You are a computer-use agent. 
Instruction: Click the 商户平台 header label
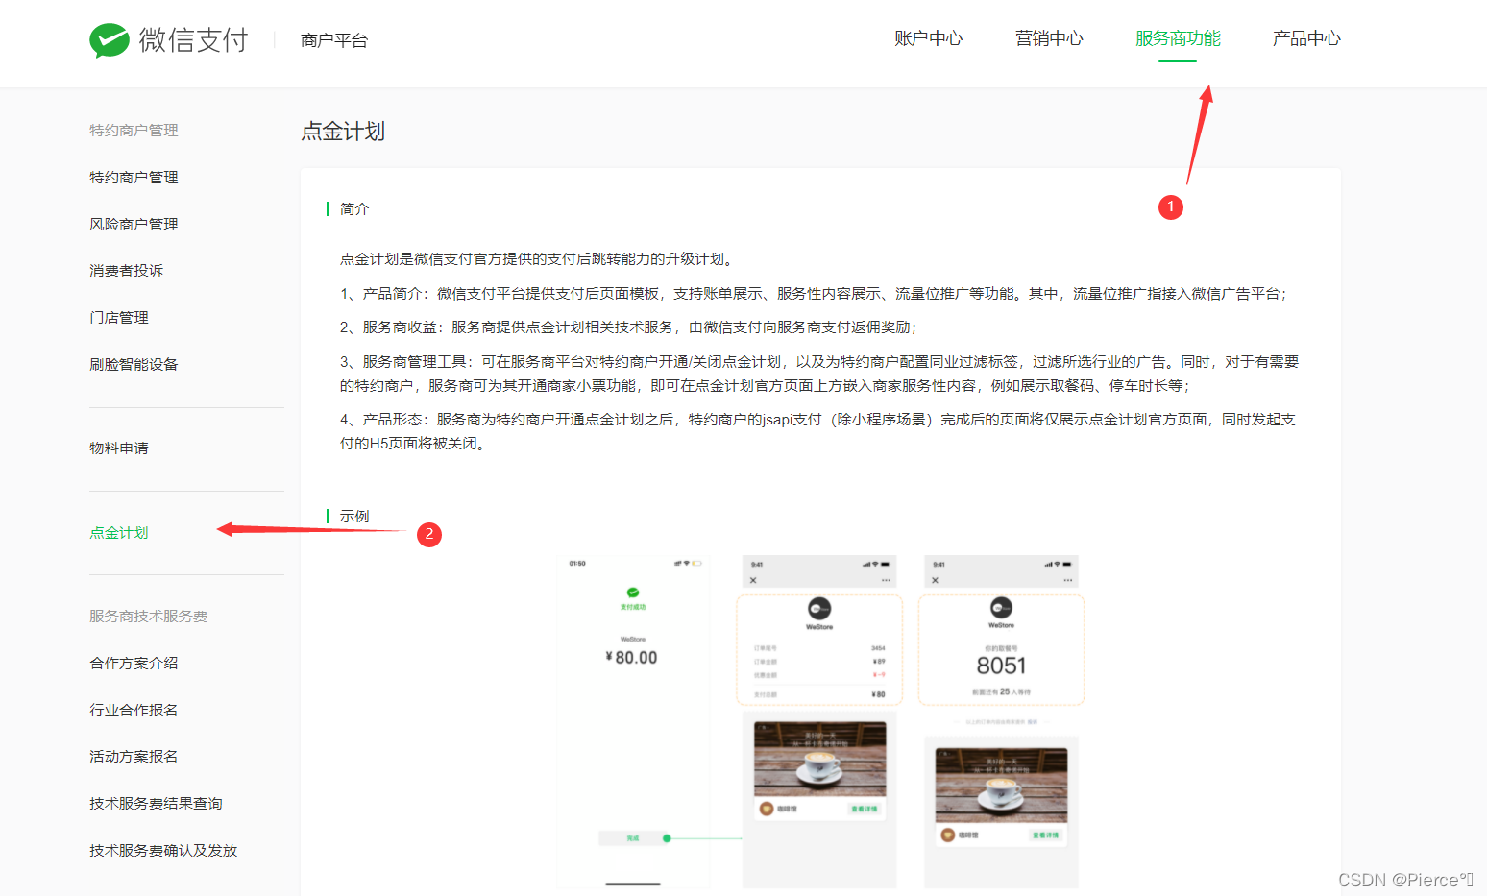click(334, 40)
